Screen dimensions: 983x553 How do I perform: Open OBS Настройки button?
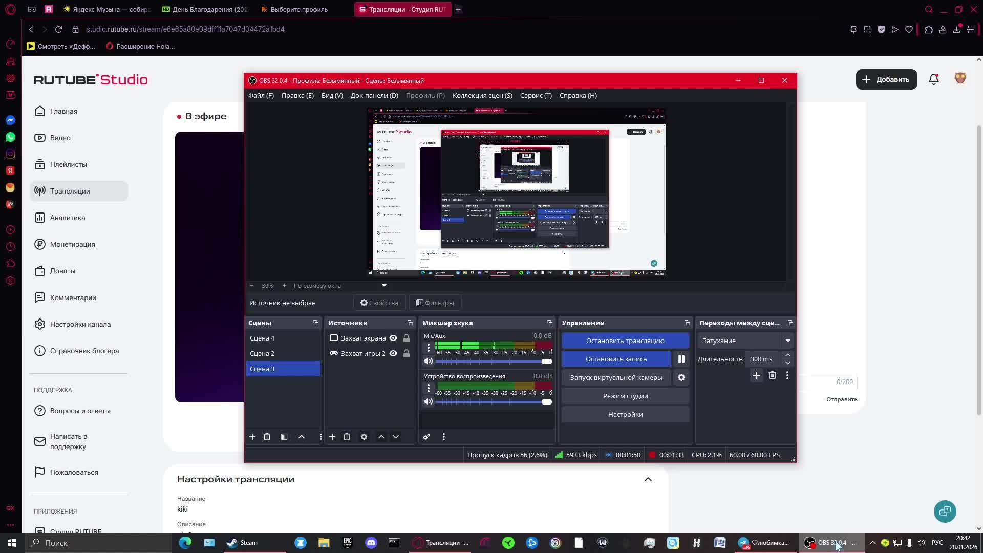(x=625, y=414)
